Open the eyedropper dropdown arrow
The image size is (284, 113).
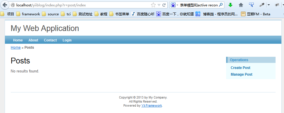pos(269,5)
